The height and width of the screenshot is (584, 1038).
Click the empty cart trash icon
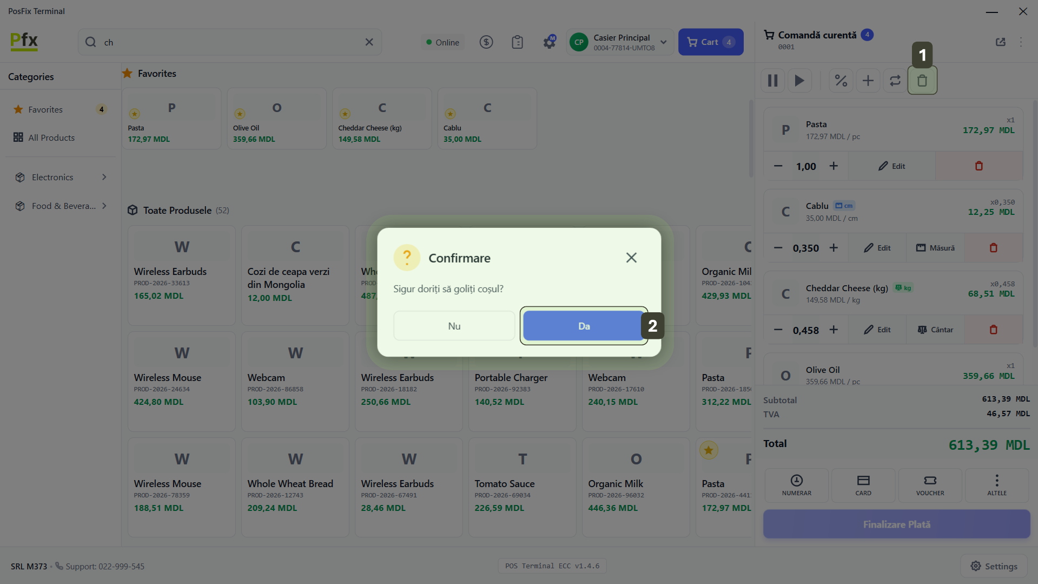coord(922,81)
